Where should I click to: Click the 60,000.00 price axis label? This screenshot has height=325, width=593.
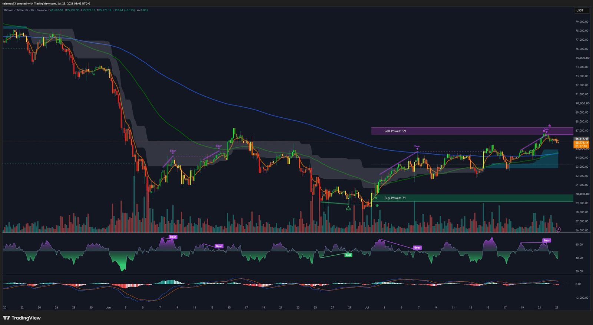(x=582, y=194)
